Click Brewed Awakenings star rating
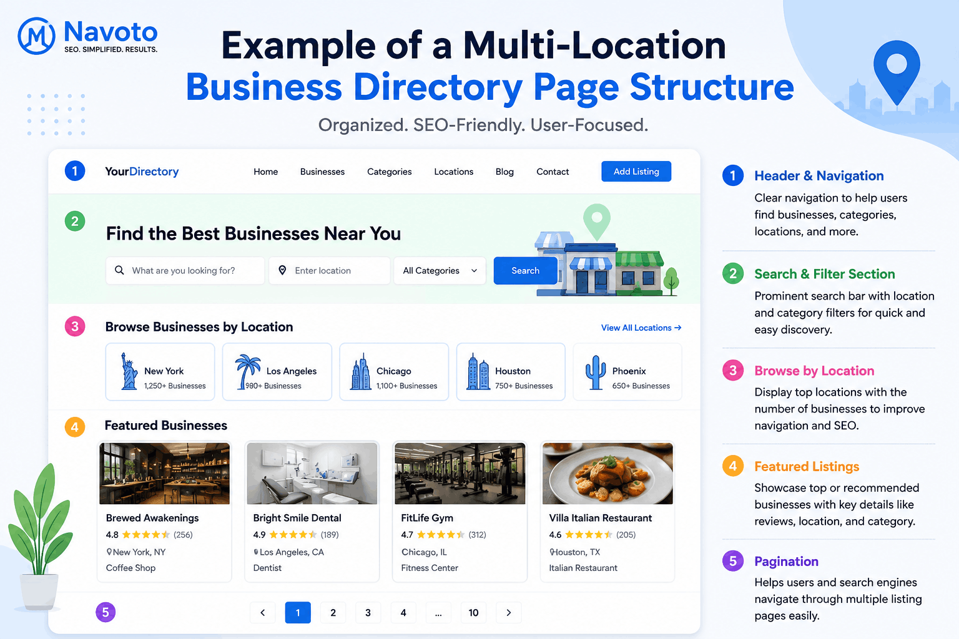The height and width of the screenshot is (639, 959). click(x=145, y=535)
